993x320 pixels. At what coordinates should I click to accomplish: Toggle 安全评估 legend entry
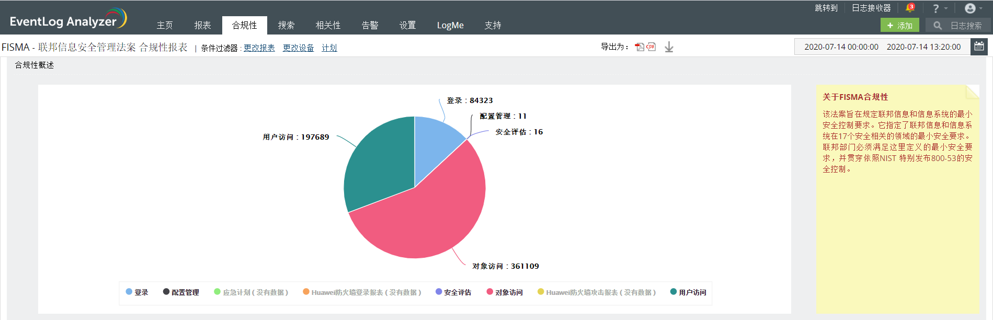(x=453, y=292)
